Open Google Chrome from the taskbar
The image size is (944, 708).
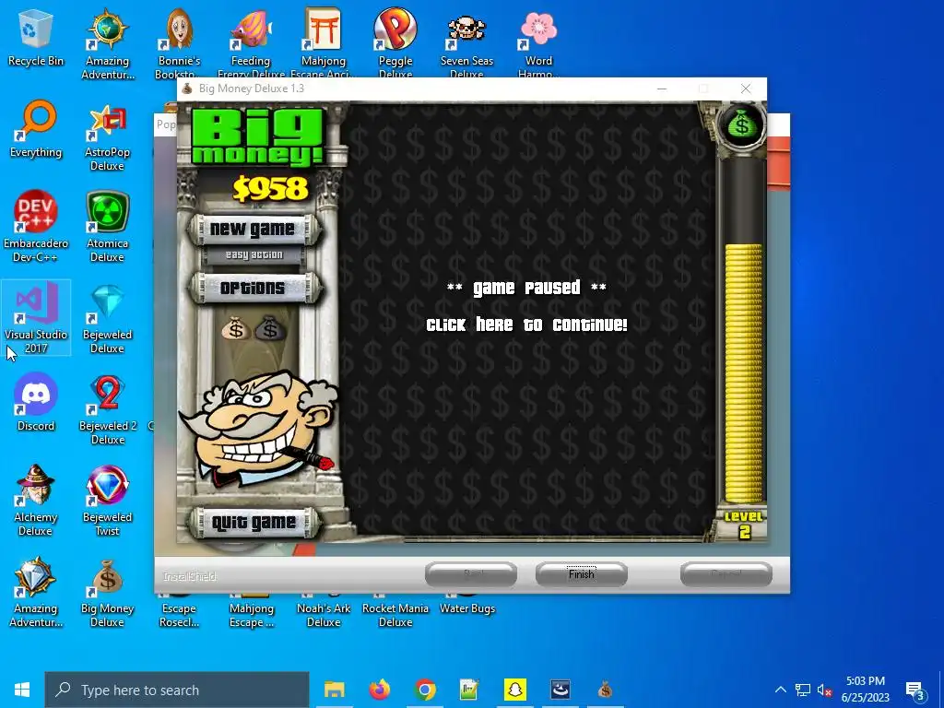[424, 690]
